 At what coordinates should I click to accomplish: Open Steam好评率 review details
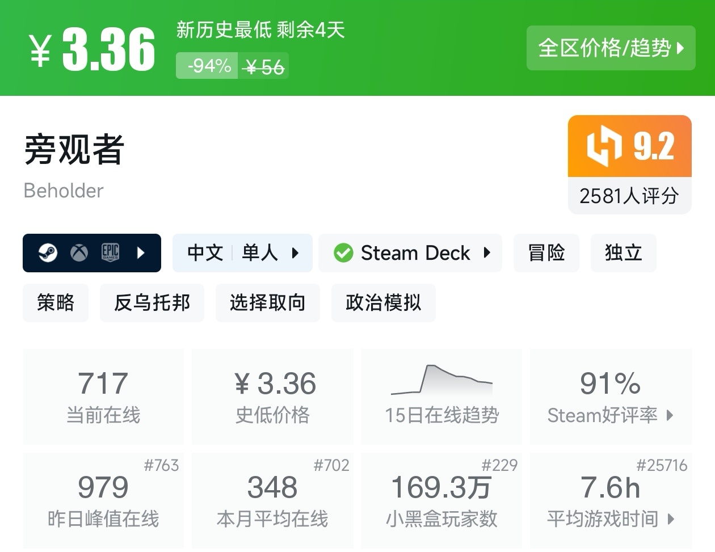(x=611, y=415)
